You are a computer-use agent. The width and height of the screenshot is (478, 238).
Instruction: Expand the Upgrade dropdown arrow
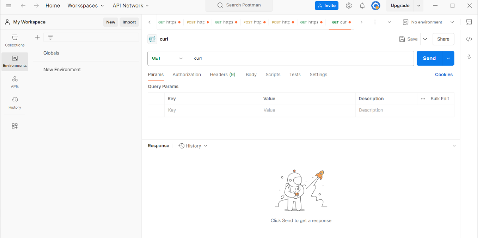coord(419,6)
